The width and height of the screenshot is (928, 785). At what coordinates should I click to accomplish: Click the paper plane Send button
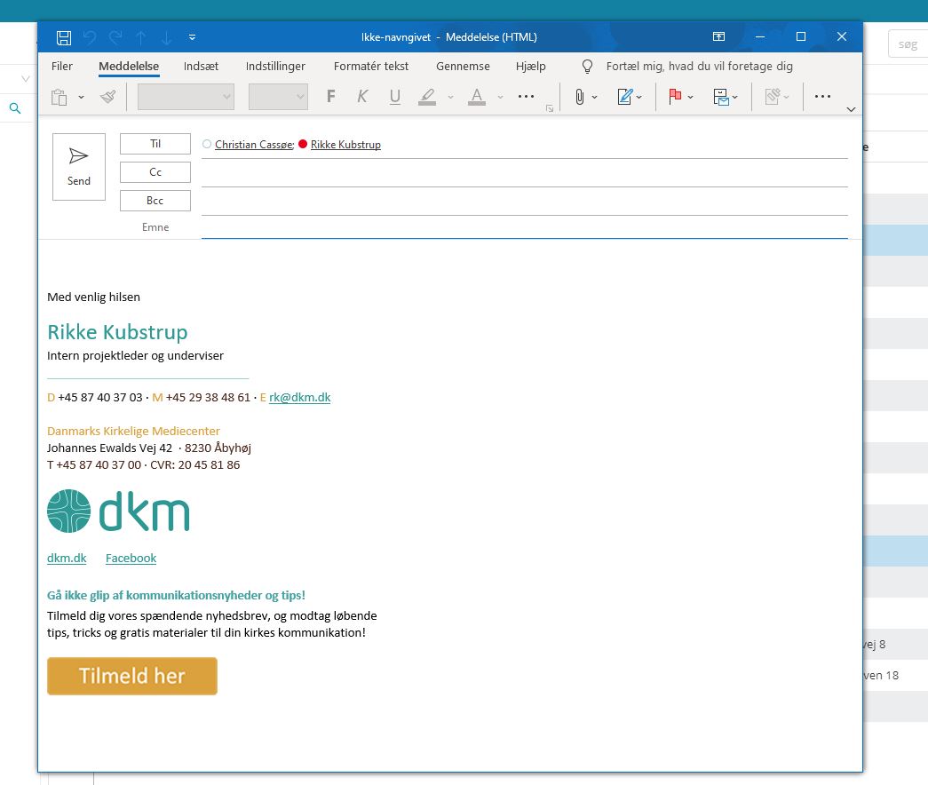(79, 167)
